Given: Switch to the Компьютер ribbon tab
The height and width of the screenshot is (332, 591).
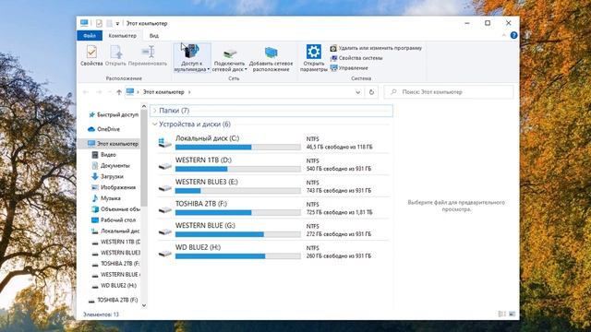Looking at the screenshot, I should point(123,36).
